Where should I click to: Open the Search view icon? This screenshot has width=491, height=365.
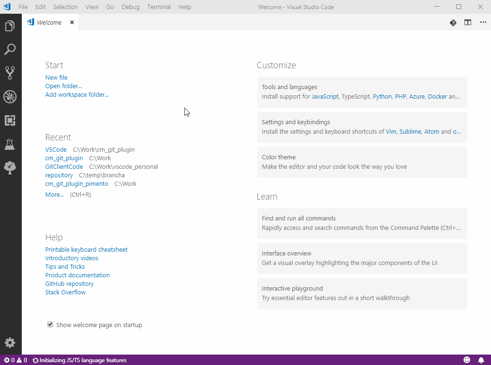point(10,49)
